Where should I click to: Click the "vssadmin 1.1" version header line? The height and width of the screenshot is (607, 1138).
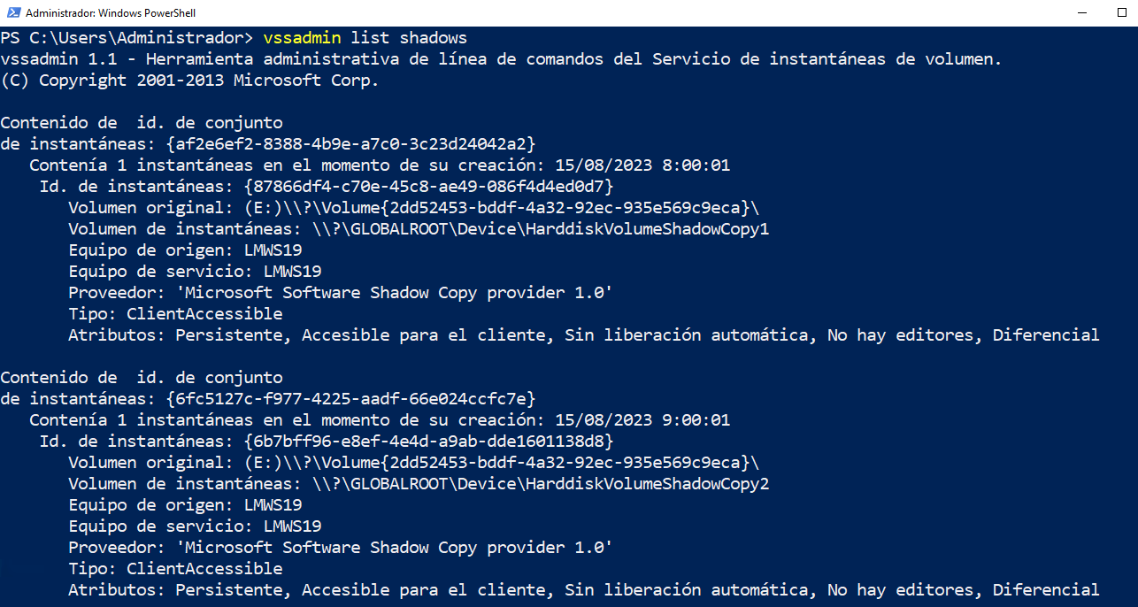[x=501, y=59]
